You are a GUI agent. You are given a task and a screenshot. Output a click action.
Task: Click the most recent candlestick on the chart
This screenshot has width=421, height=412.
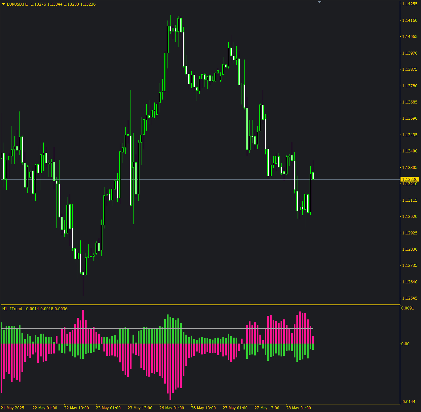[313, 176]
